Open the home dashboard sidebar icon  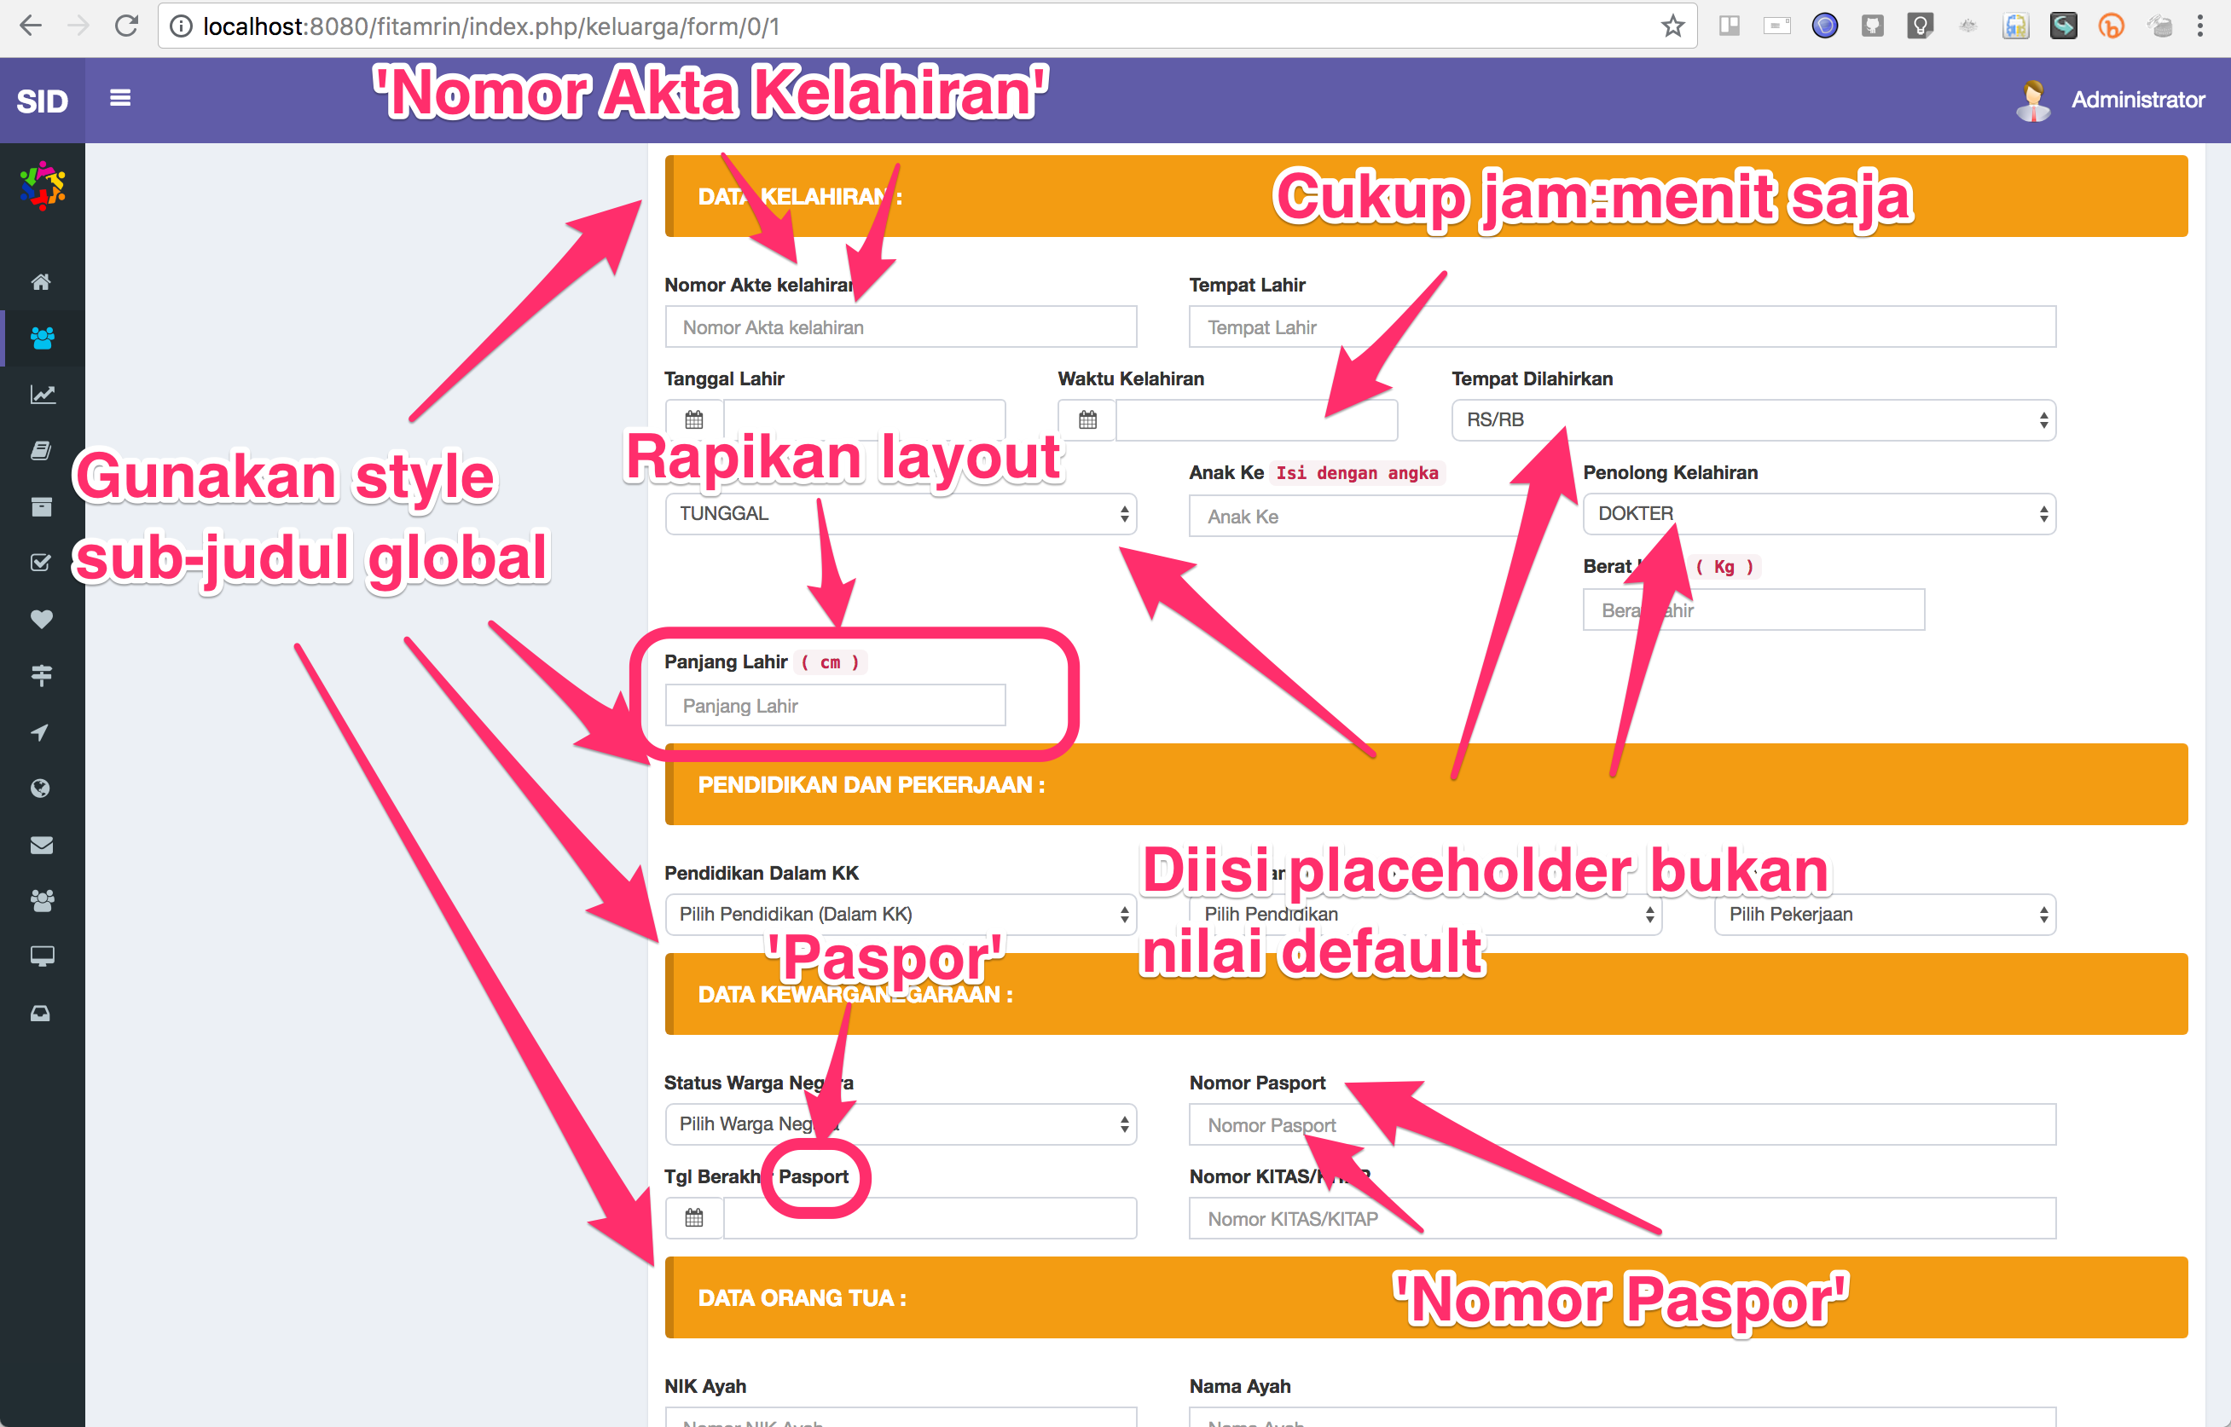[x=42, y=281]
